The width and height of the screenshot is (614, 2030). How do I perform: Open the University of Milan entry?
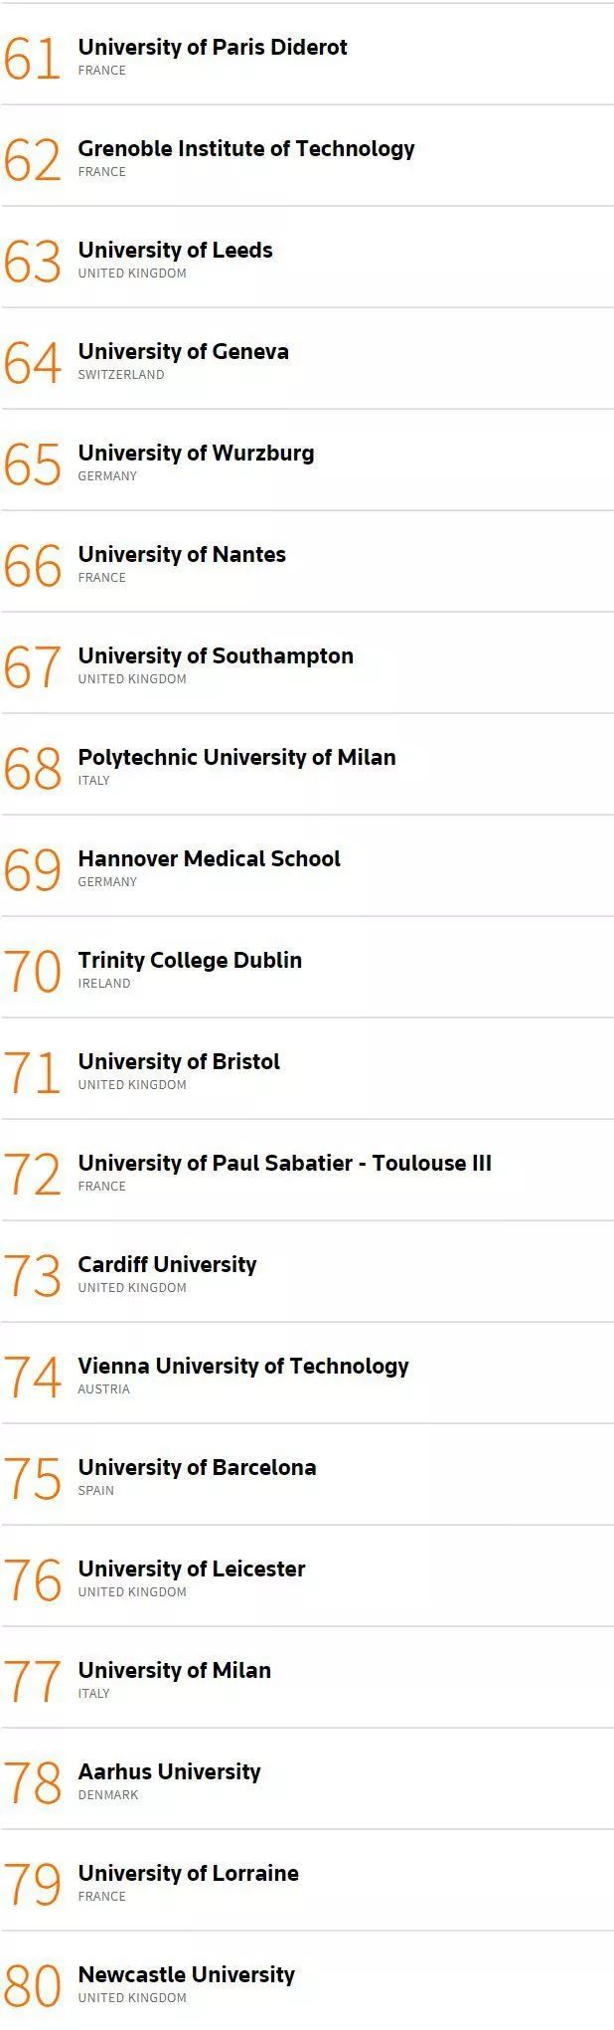point(174,1670)
